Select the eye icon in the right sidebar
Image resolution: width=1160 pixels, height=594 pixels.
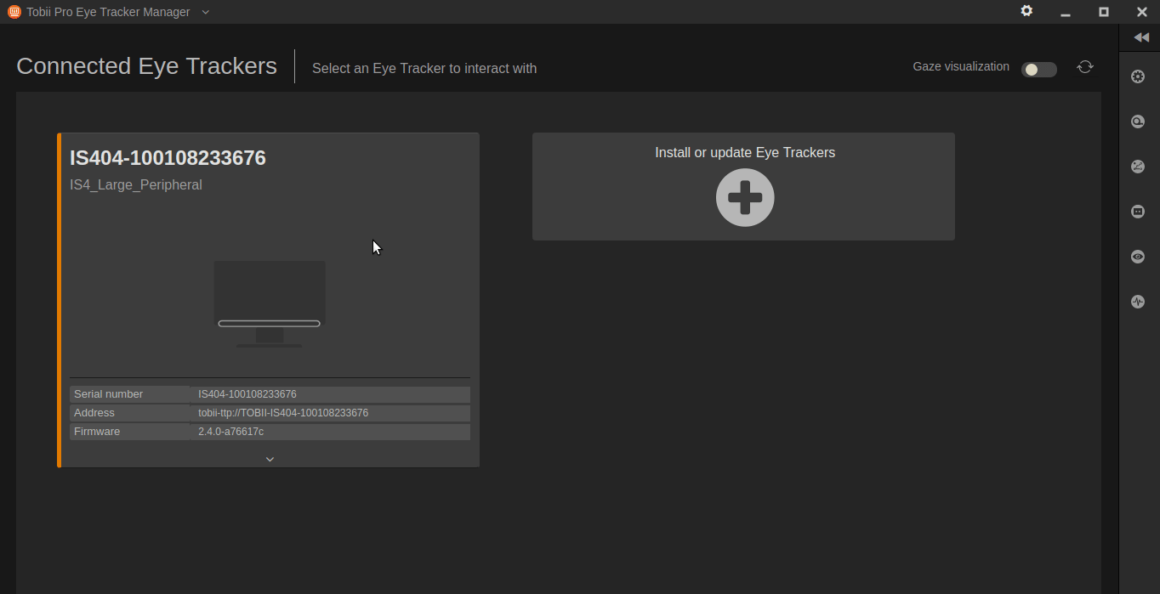point(1138,257)
